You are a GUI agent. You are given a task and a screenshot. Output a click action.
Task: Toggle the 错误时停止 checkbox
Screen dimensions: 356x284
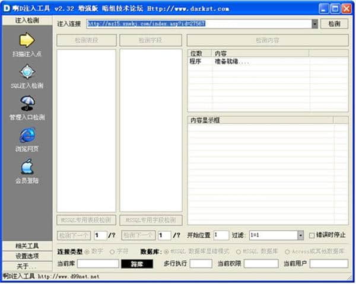point(312,235)
